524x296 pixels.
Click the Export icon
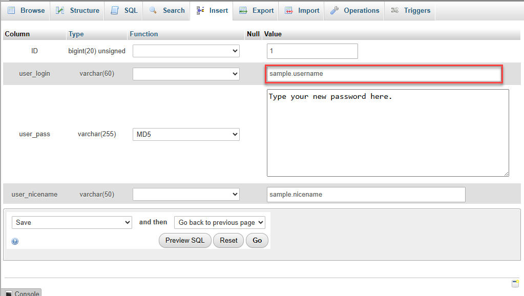(243, 10)
